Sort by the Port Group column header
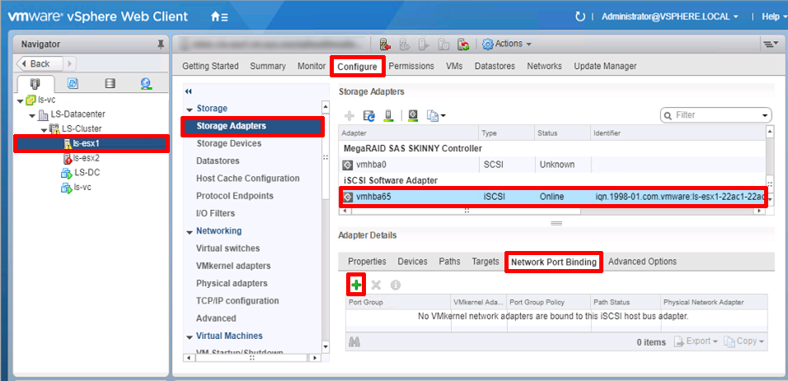This screenshot has height=381, width=788. coord(398,302)
